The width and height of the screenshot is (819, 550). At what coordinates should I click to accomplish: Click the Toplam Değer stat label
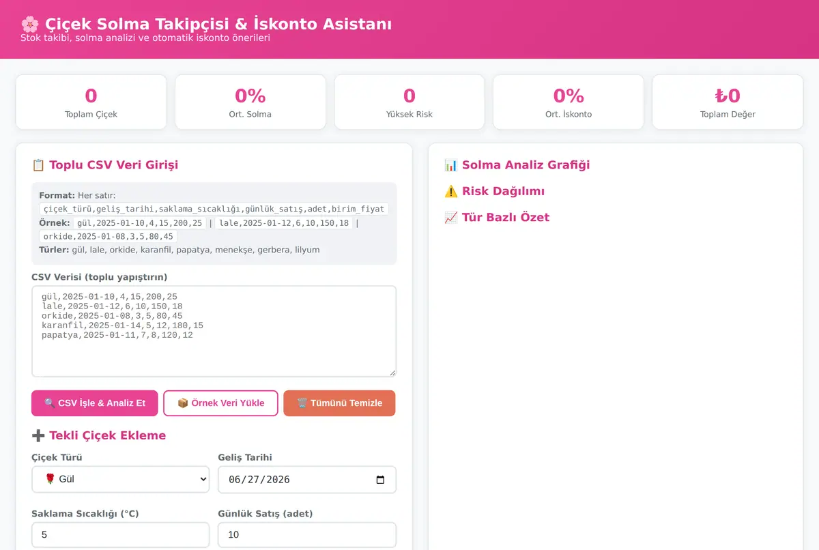728,114
